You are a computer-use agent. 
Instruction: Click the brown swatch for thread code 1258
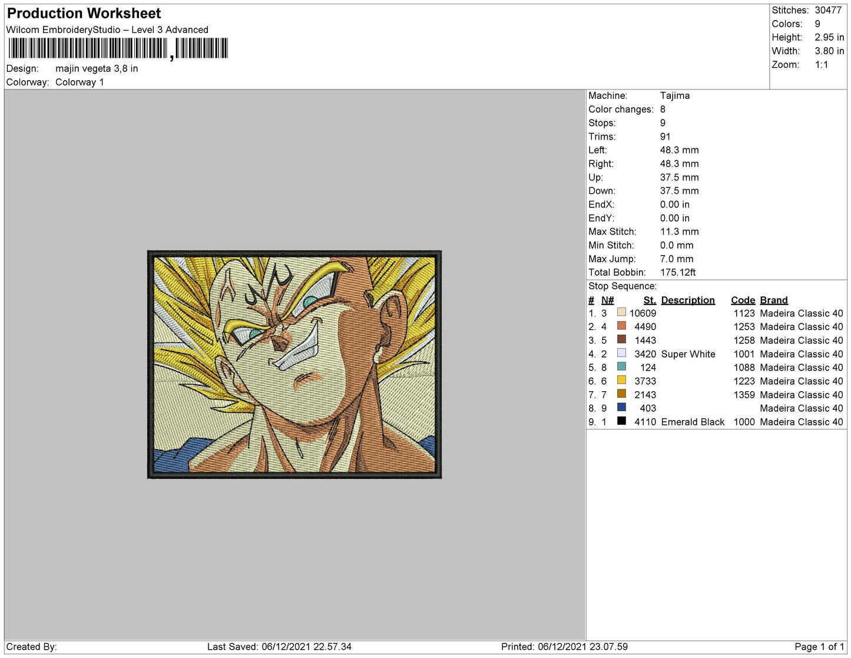(621, 339)
